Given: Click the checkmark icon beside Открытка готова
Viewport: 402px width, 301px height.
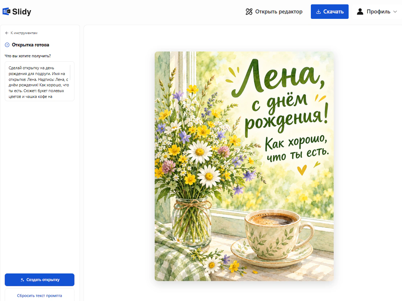Looking at the screenshot, I should [7, 45].
